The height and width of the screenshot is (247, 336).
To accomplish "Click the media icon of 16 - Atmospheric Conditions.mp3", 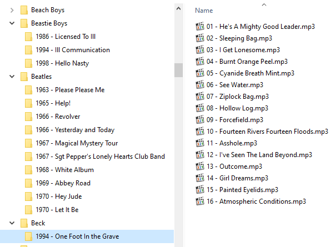I will [x=200, y=201].
